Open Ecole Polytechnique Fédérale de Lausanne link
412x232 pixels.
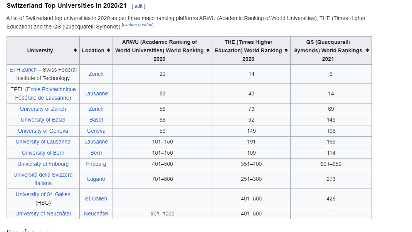45,93
